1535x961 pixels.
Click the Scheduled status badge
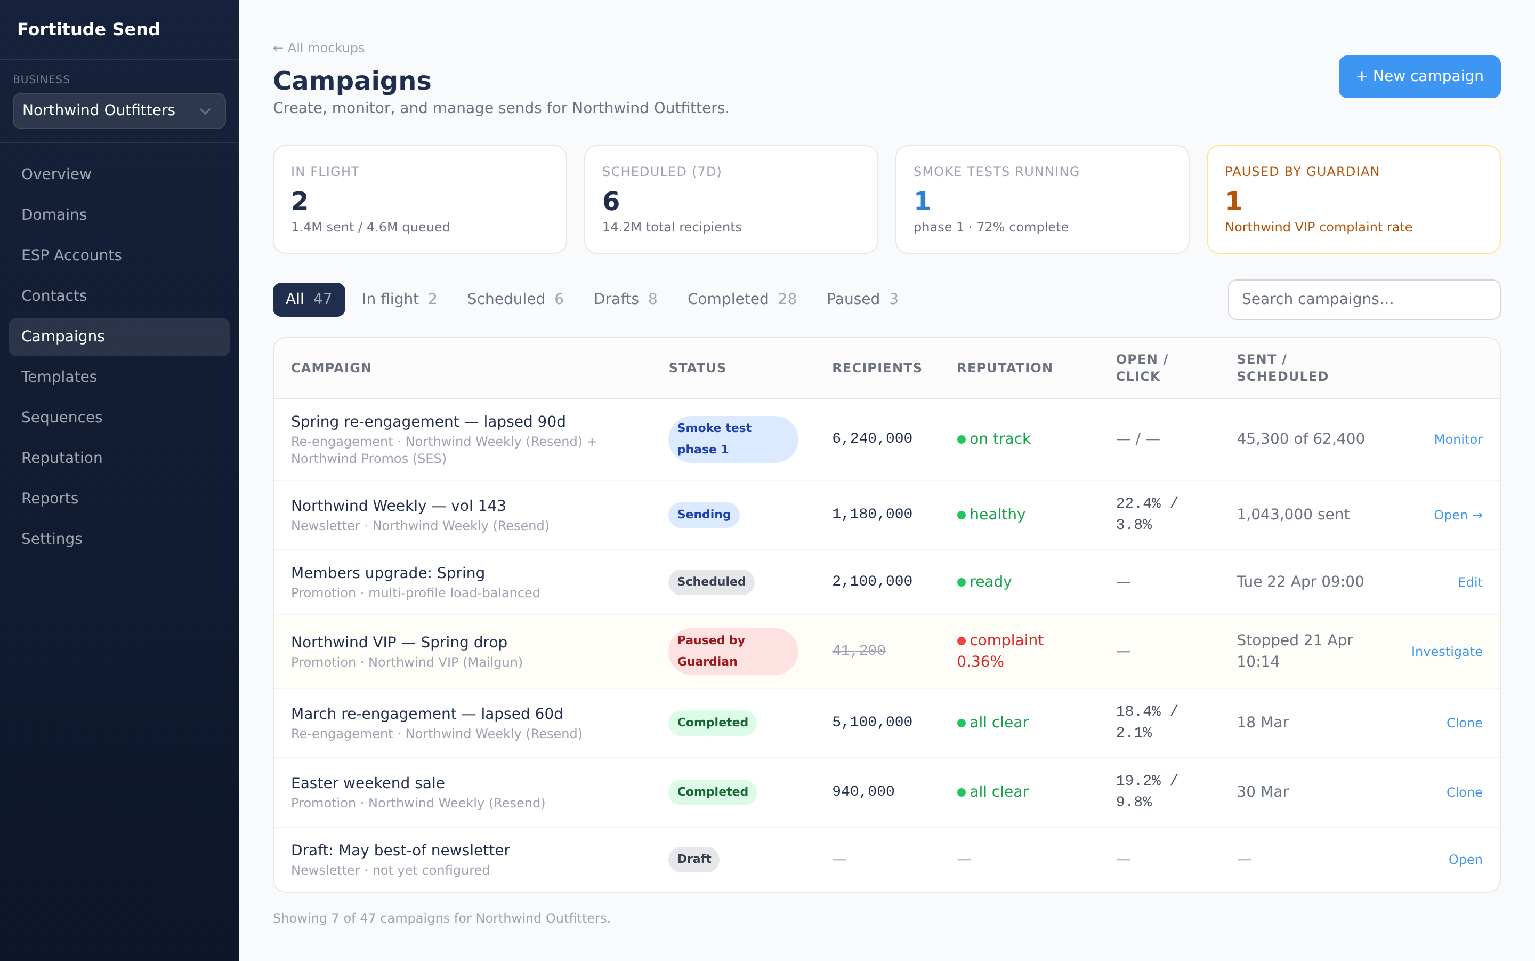(712, 582)
